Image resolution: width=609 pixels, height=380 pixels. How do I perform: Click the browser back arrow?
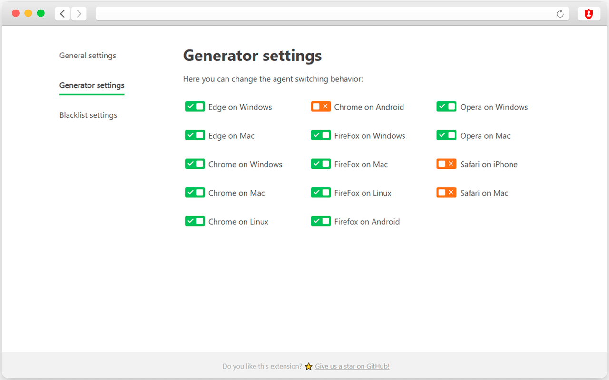[x=62, y=13]
